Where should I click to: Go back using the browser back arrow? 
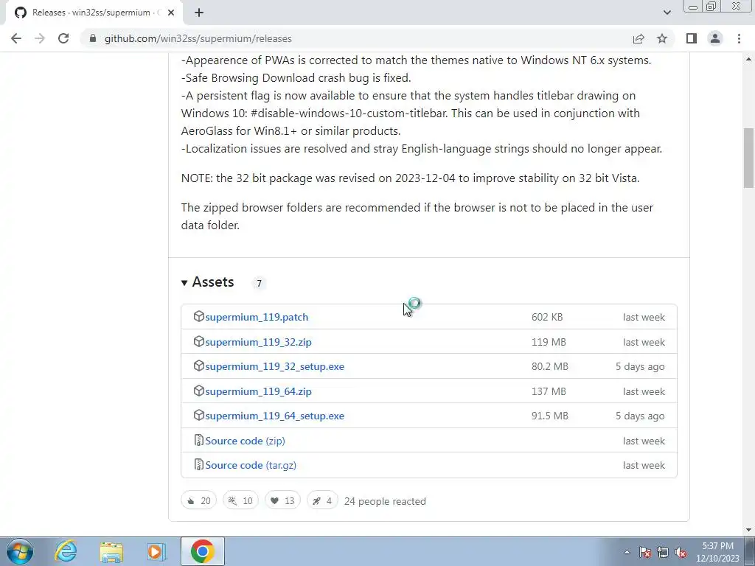16,38
